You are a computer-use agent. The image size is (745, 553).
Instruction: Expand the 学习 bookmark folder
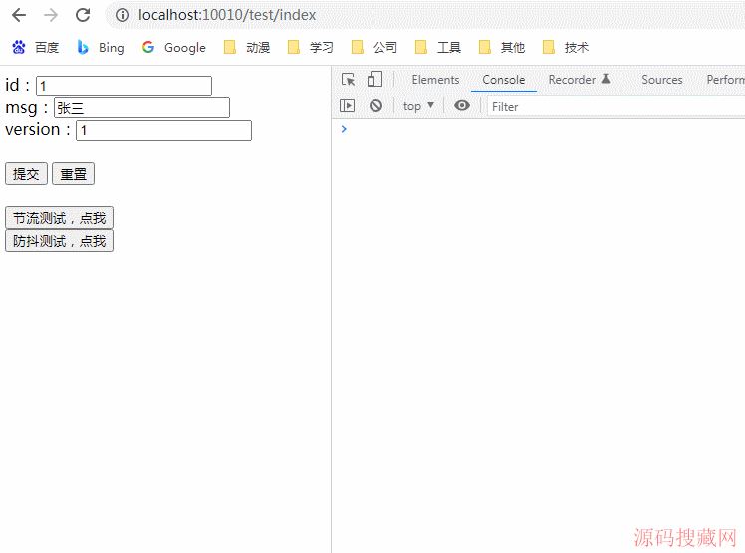pos(310,47)
